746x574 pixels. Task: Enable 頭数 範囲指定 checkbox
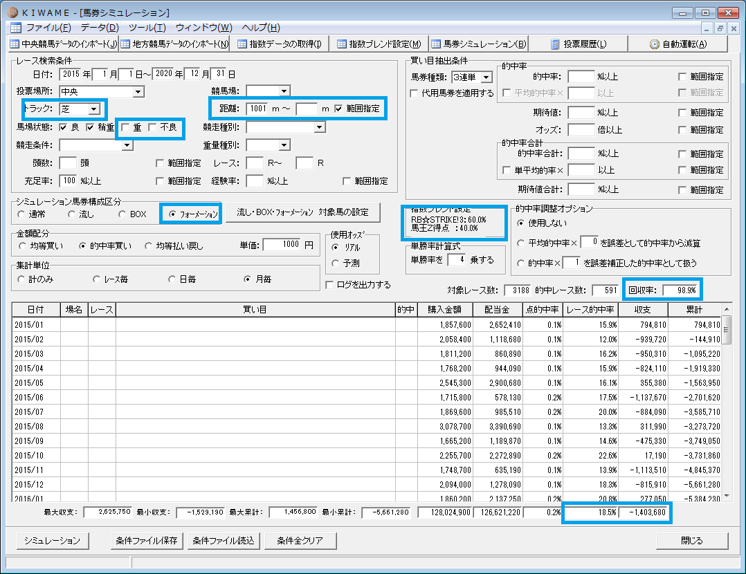click(160, 164)
